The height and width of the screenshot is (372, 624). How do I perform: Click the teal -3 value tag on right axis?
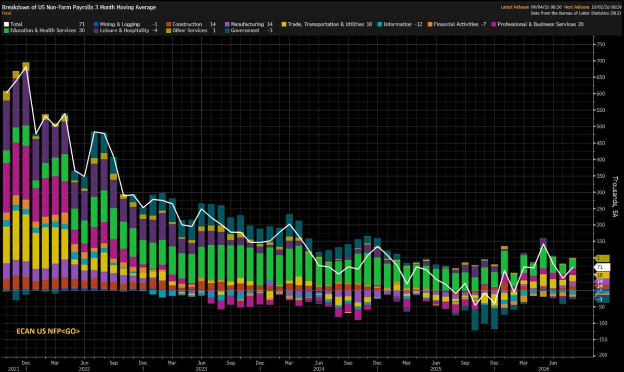pos(602,299)
